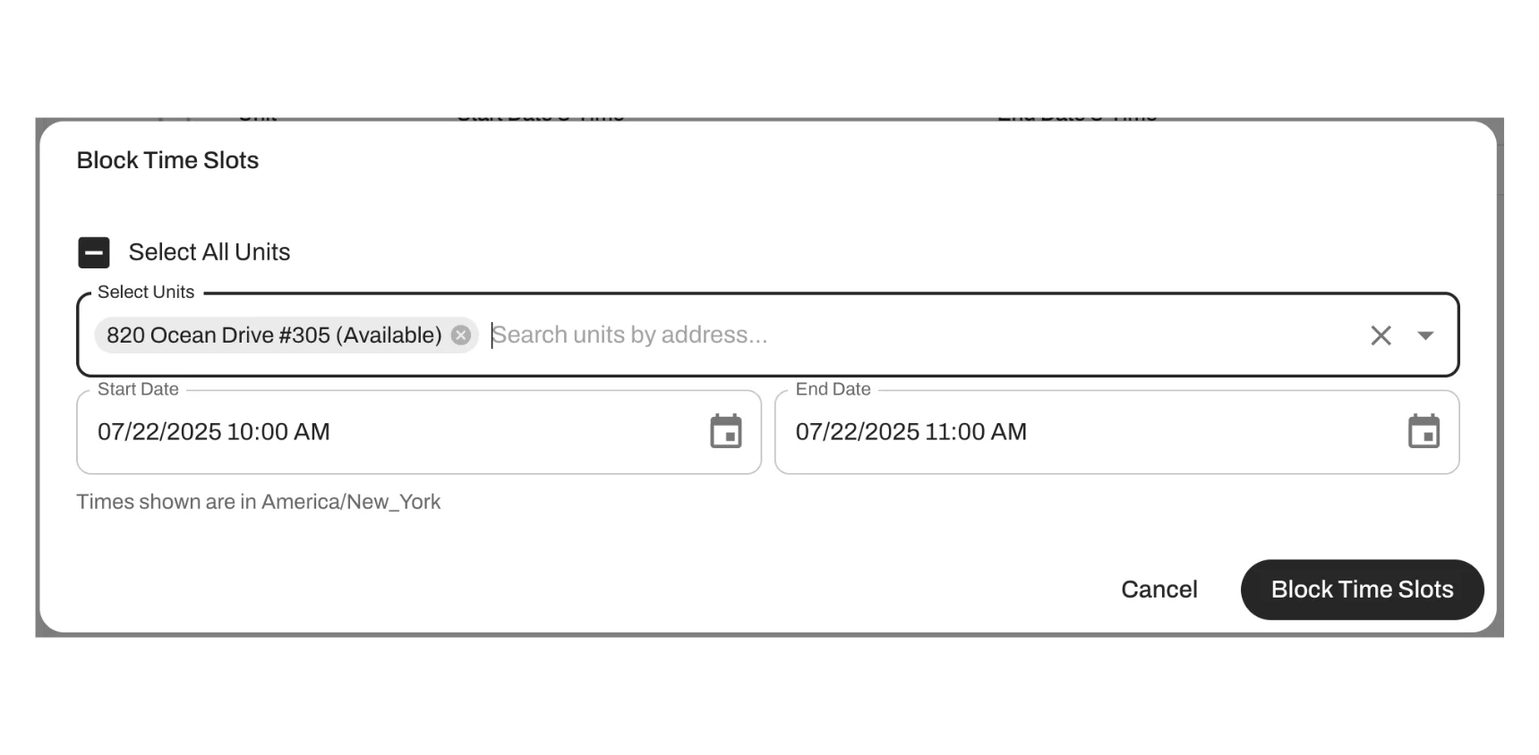
Task: Select the 2025 year in End Date
Action: coord(892,432)
